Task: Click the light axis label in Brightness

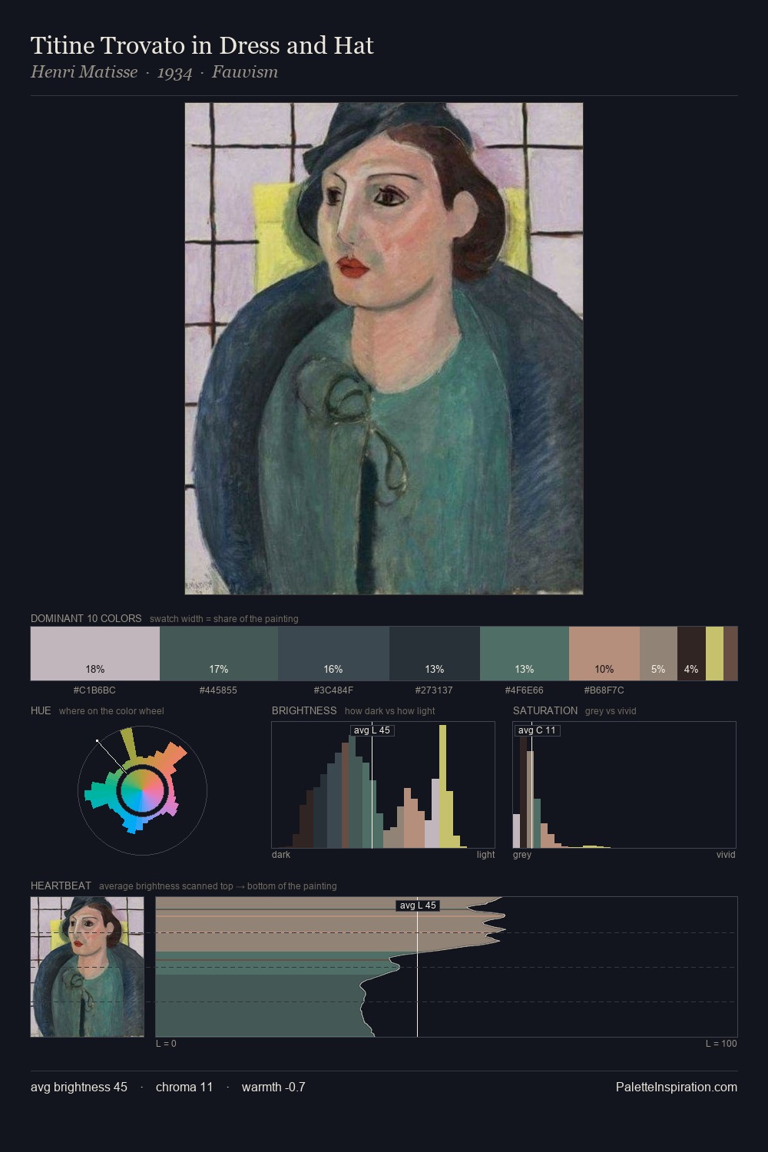Action: (486, 855)
